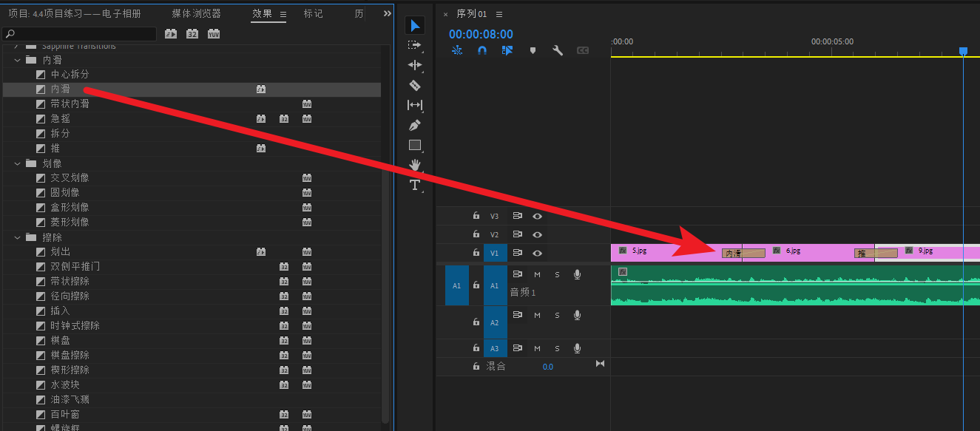This screenshot has height=431, width=980.
Task: Hide track V2 with its eye icon
Action: (538, 235)
